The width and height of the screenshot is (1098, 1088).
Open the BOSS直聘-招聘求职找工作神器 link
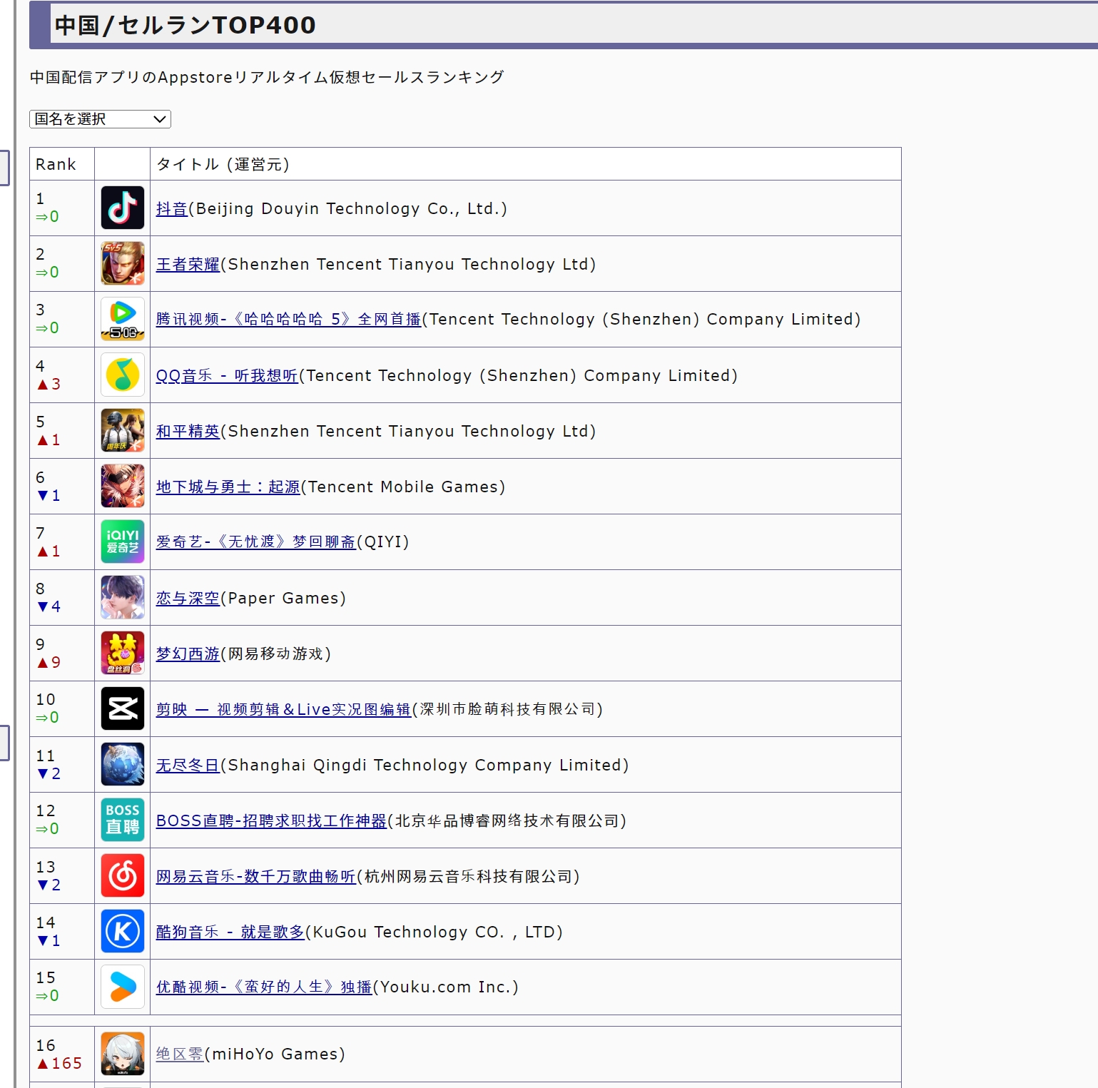272,821
